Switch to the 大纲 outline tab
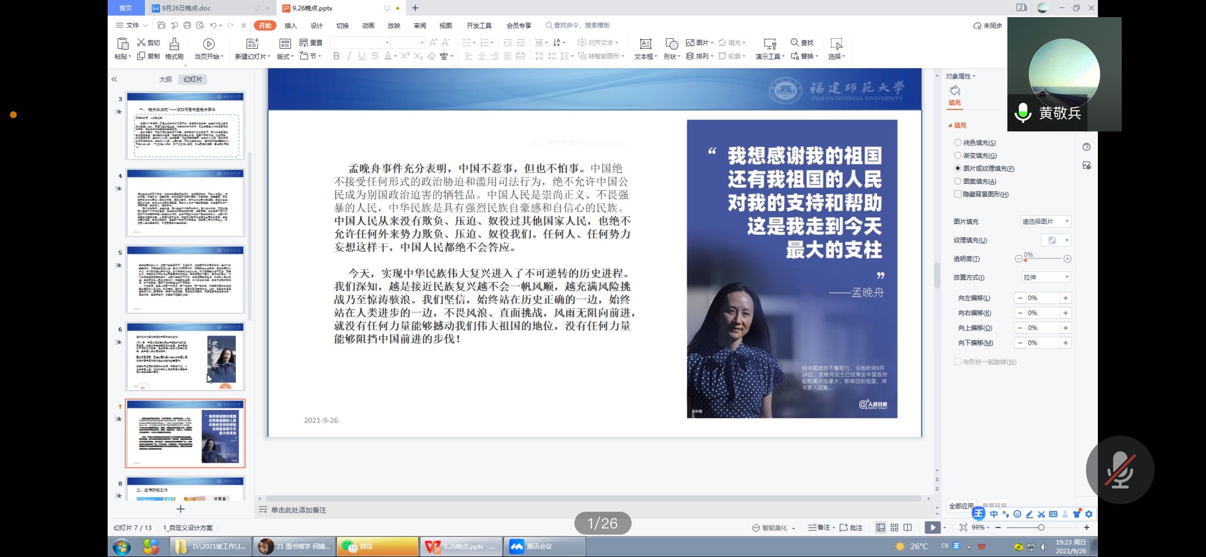 pos(165,79)
